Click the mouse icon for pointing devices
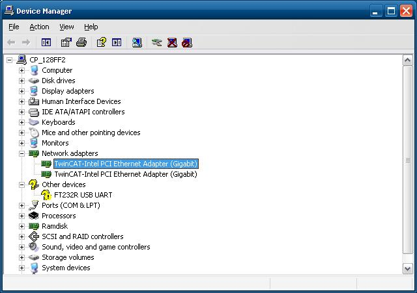The width and height of the screenshot is (417, 293). click(34, 133)
